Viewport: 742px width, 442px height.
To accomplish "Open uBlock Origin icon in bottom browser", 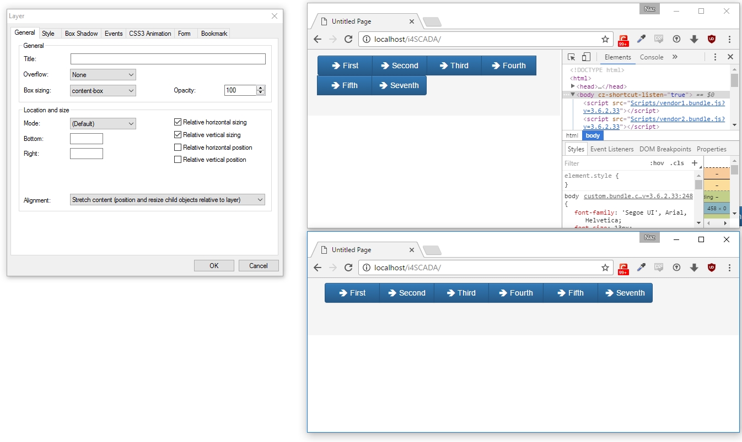I will point(712,268).
